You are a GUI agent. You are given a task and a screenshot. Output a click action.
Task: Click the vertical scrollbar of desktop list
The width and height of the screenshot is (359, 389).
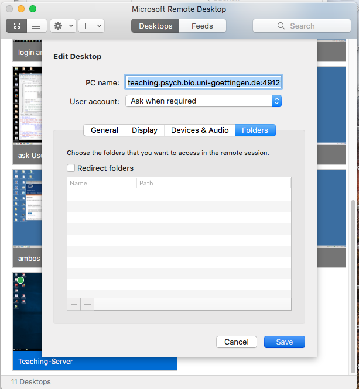click(353, 287)
